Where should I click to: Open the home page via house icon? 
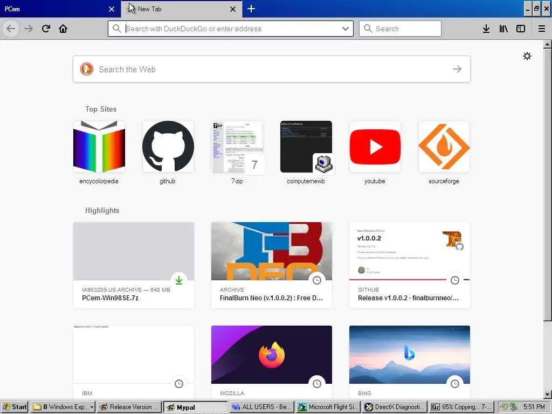(63, 29)
